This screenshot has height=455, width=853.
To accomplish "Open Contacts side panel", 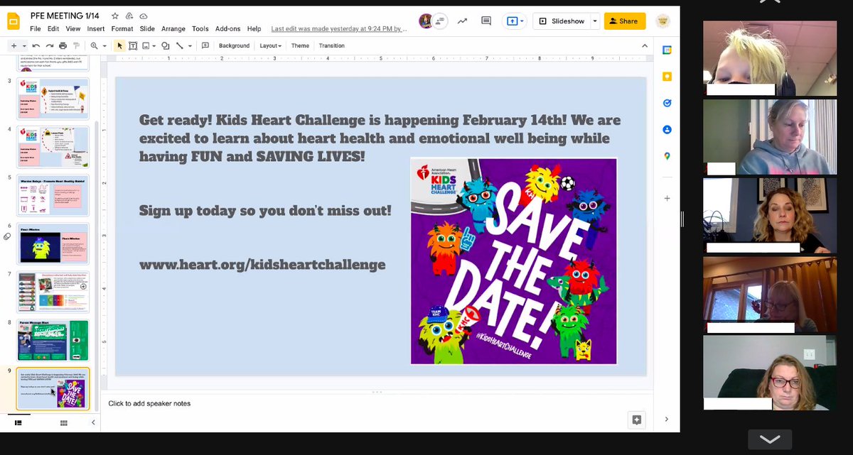I will [667, 130].
